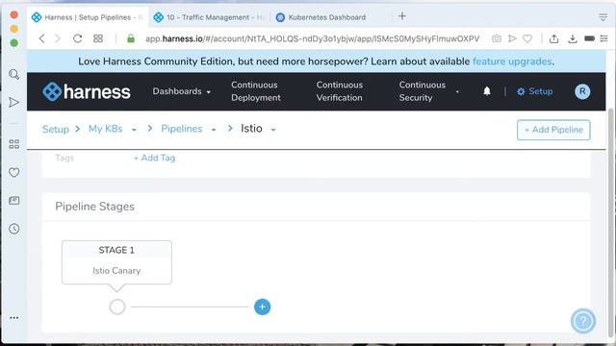Open sidebar bookmarks heart icon
This screenshot has width=616, height=346.
tap(14, 172)
